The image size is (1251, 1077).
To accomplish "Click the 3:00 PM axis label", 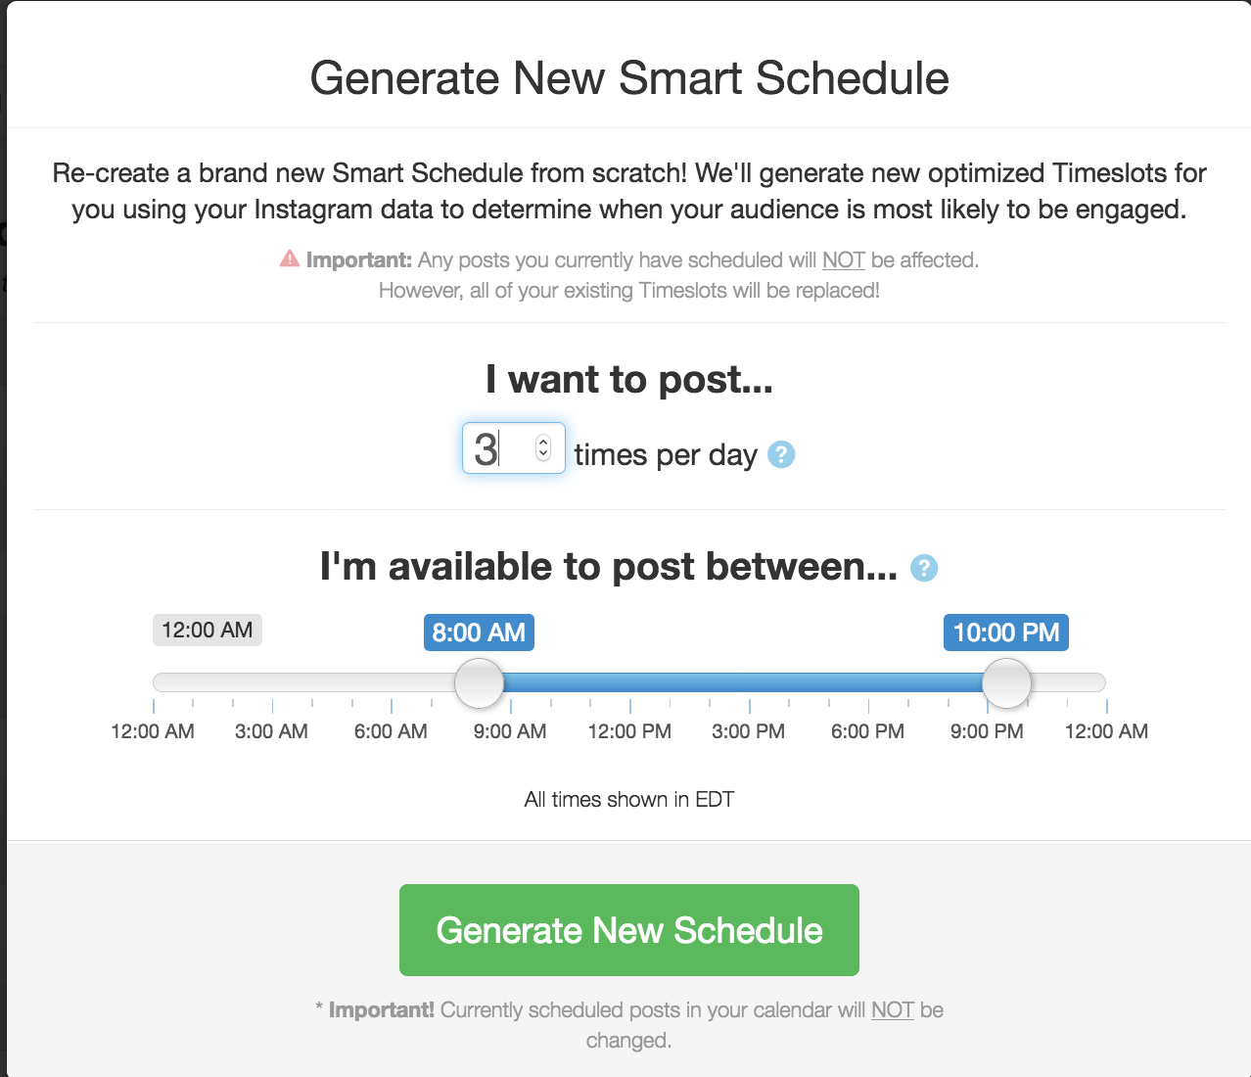I will 748,730.
